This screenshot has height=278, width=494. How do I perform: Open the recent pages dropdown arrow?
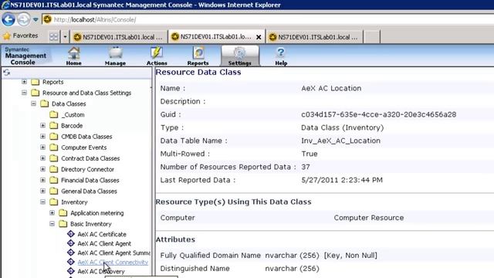tap(36, 20)
